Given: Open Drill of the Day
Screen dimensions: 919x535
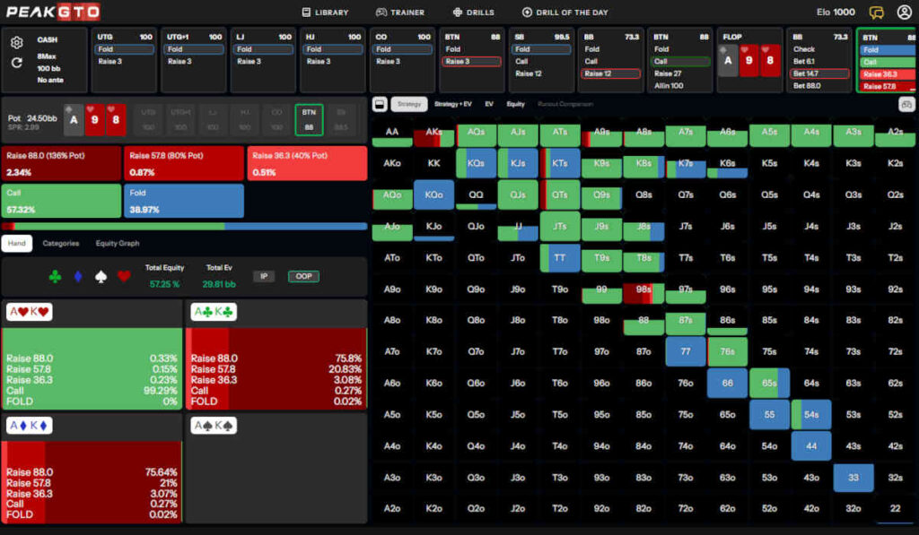Looking at the screenshot, I should 564,13.
